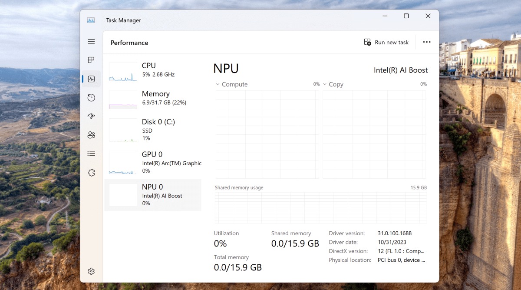
Task: Open the Services puzzle-piece icon
Action: click(x=91, y=173)
